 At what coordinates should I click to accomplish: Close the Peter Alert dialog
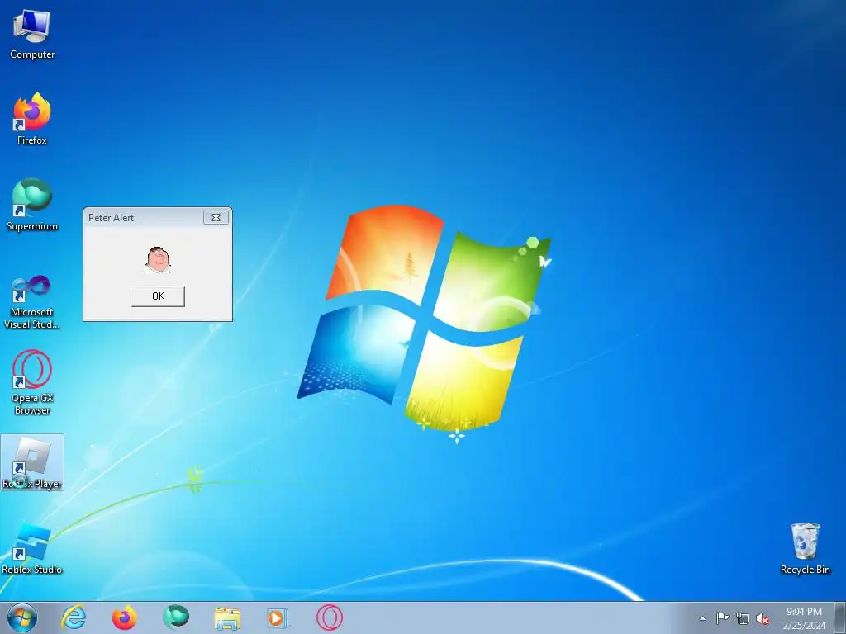click(x=216, y=217)
